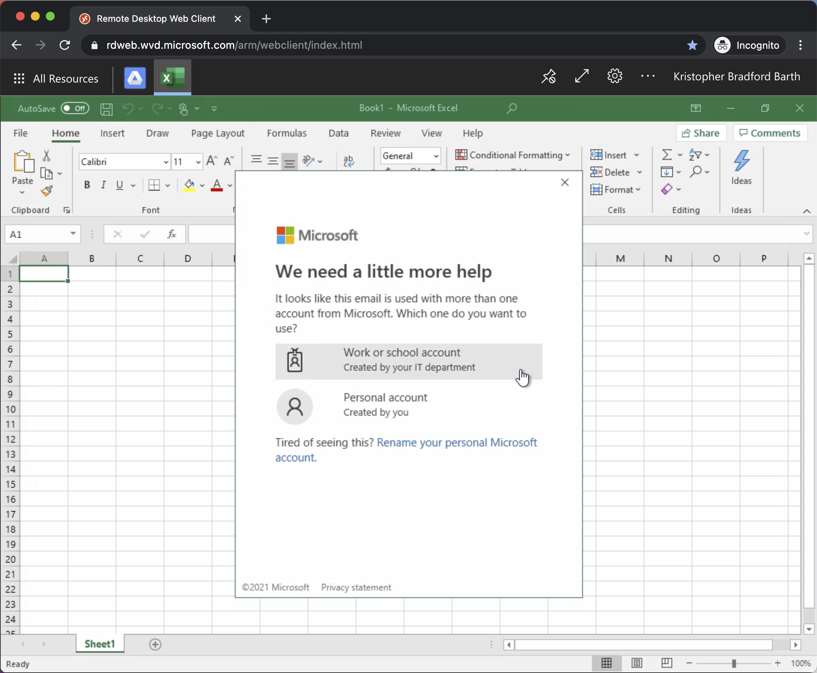Click the Cut scissors icon

47,155
